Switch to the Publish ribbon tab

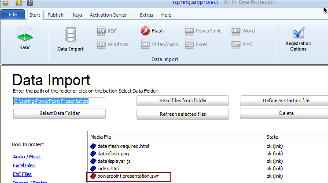click(x=55, y=15)
